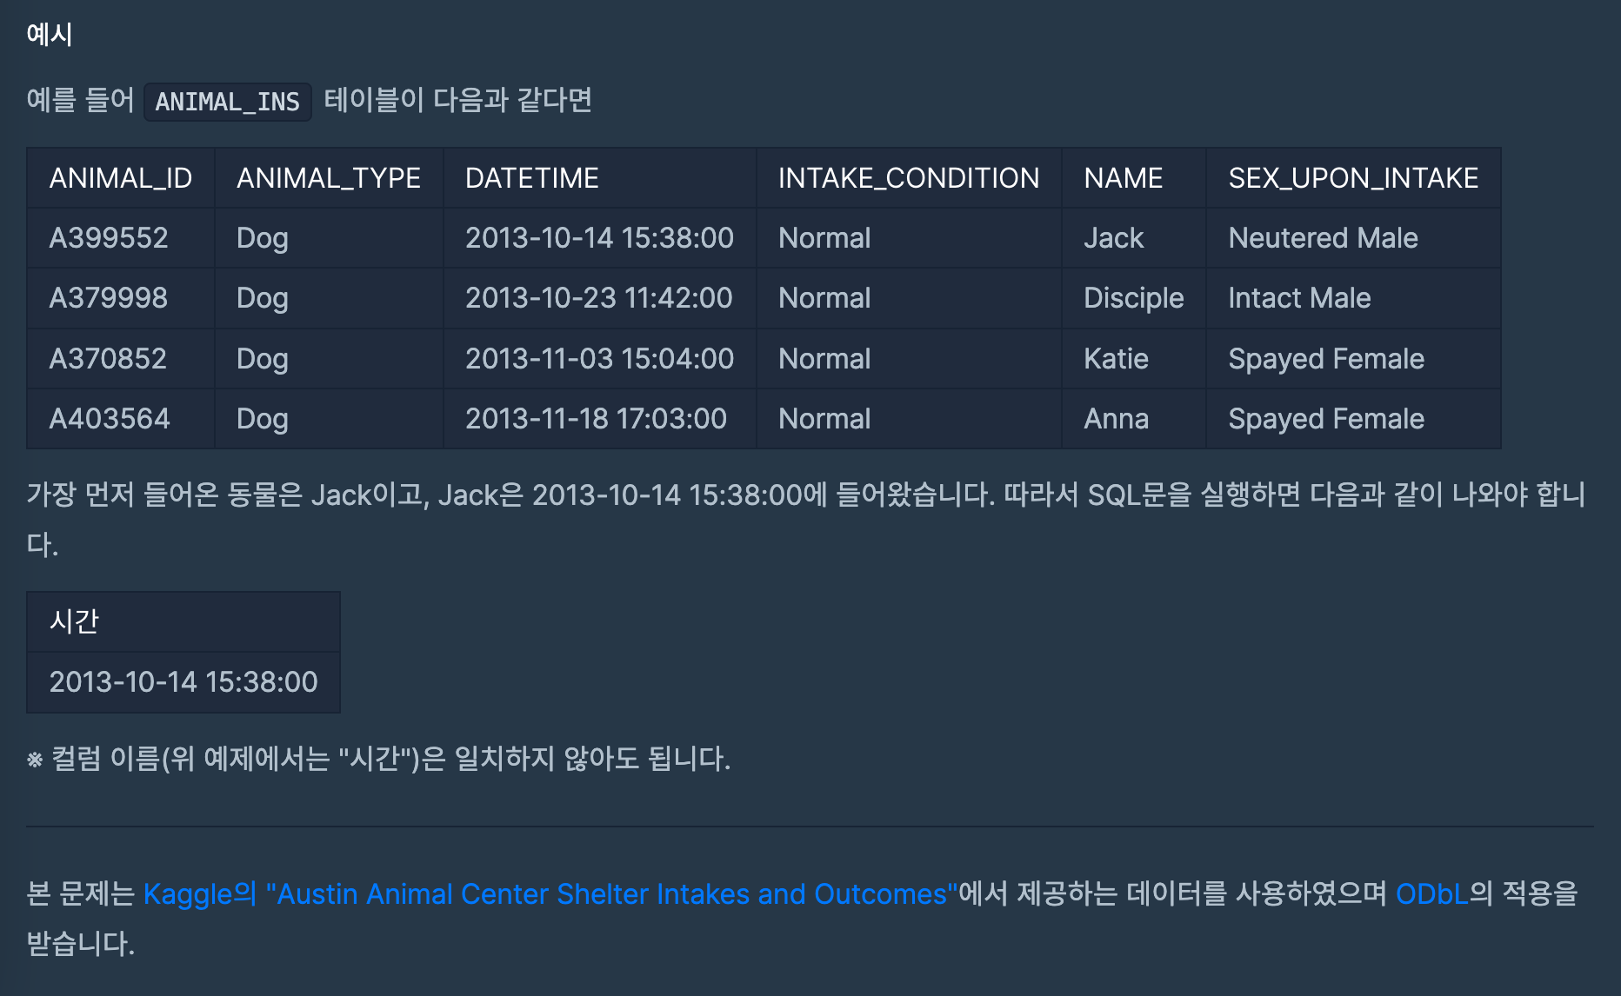Image resolution: width=1621 pixels, height=996 pixels.
Task: Click the SEX_UPON_INTAKE column header
Action: click(x=1352, y=178)
